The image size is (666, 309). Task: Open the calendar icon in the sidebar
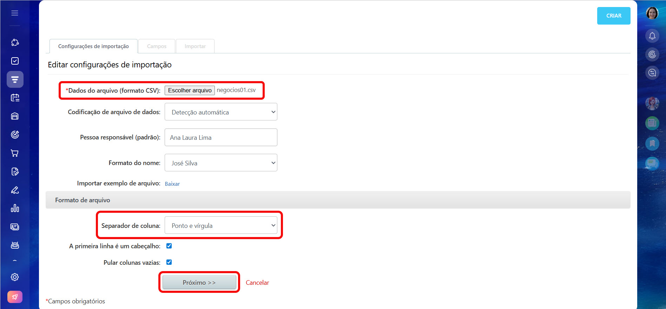pos(15,98)
